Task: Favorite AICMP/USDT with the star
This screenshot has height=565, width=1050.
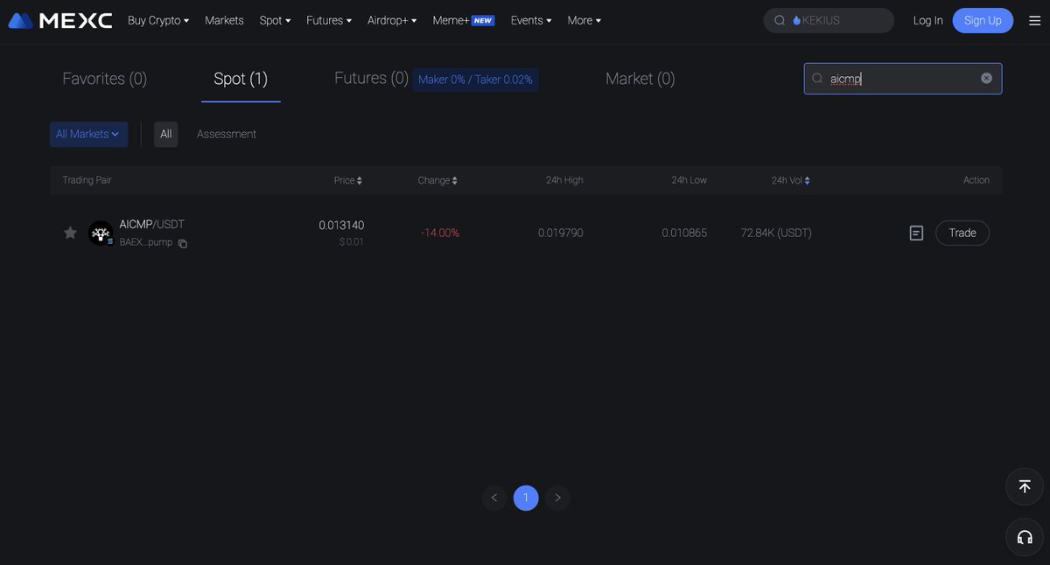Action: pos(70,233)
